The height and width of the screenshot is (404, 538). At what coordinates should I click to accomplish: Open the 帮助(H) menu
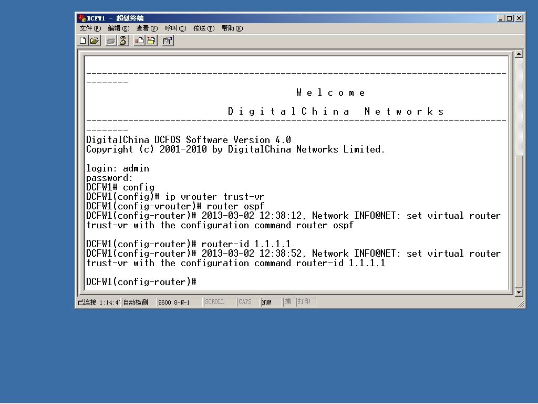click(x=232, y=28)
